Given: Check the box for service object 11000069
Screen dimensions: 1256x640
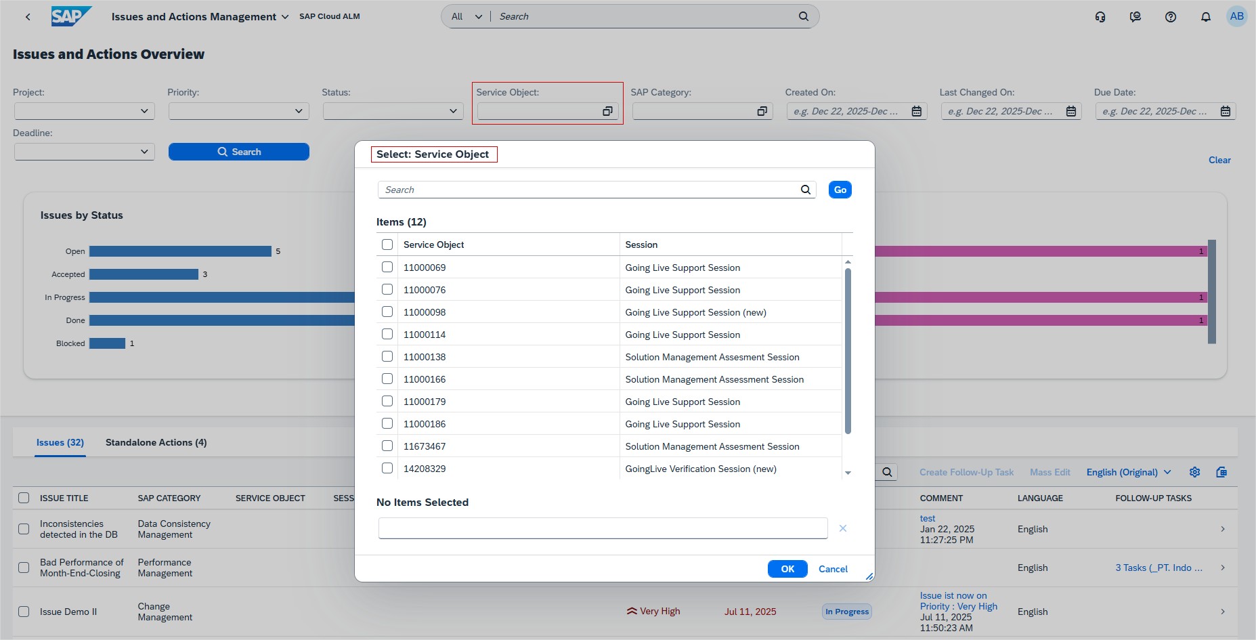Looking at the screenshot, I should [x=387, y=268].
